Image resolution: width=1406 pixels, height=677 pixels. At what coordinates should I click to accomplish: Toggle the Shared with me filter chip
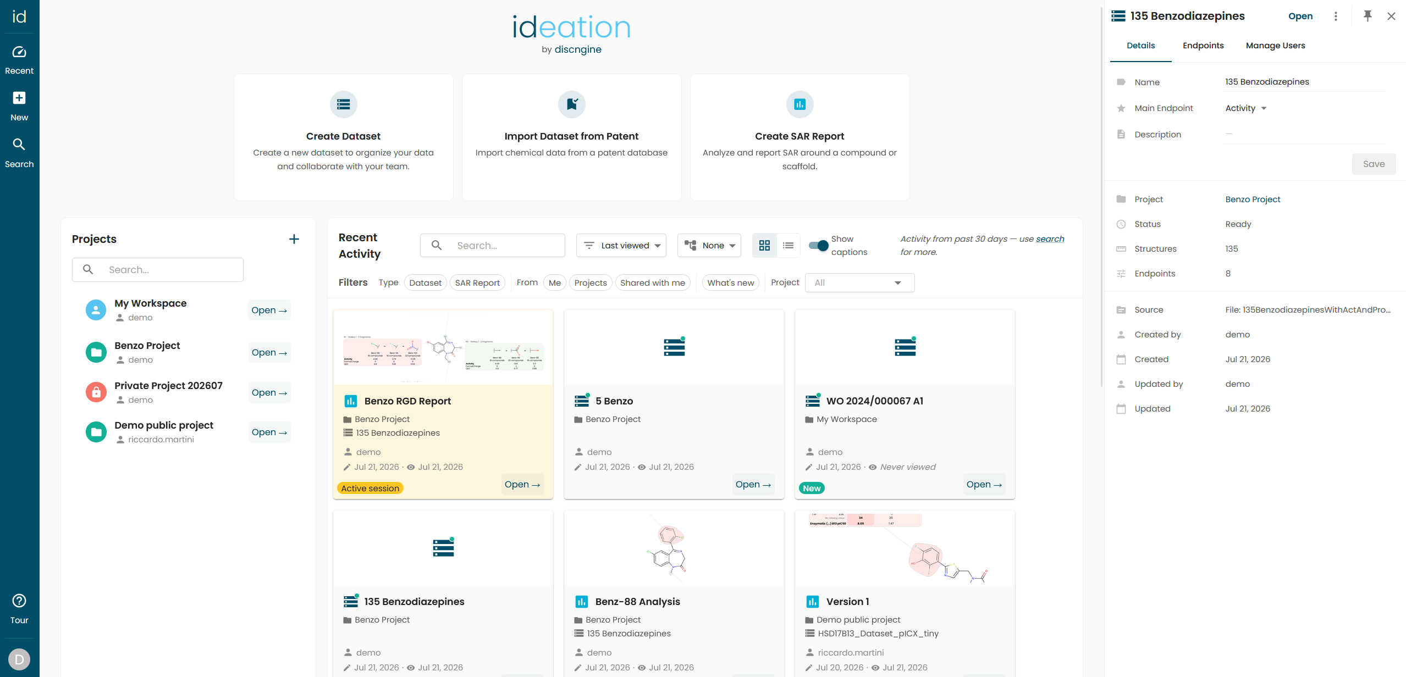(653, 282)
